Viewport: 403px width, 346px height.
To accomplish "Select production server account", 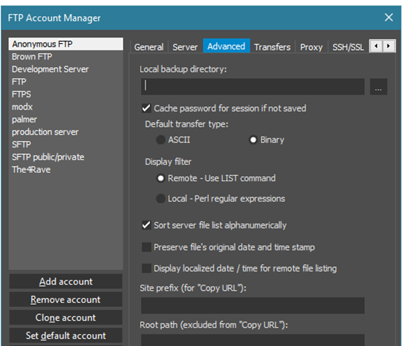I will tap(66, 132).
